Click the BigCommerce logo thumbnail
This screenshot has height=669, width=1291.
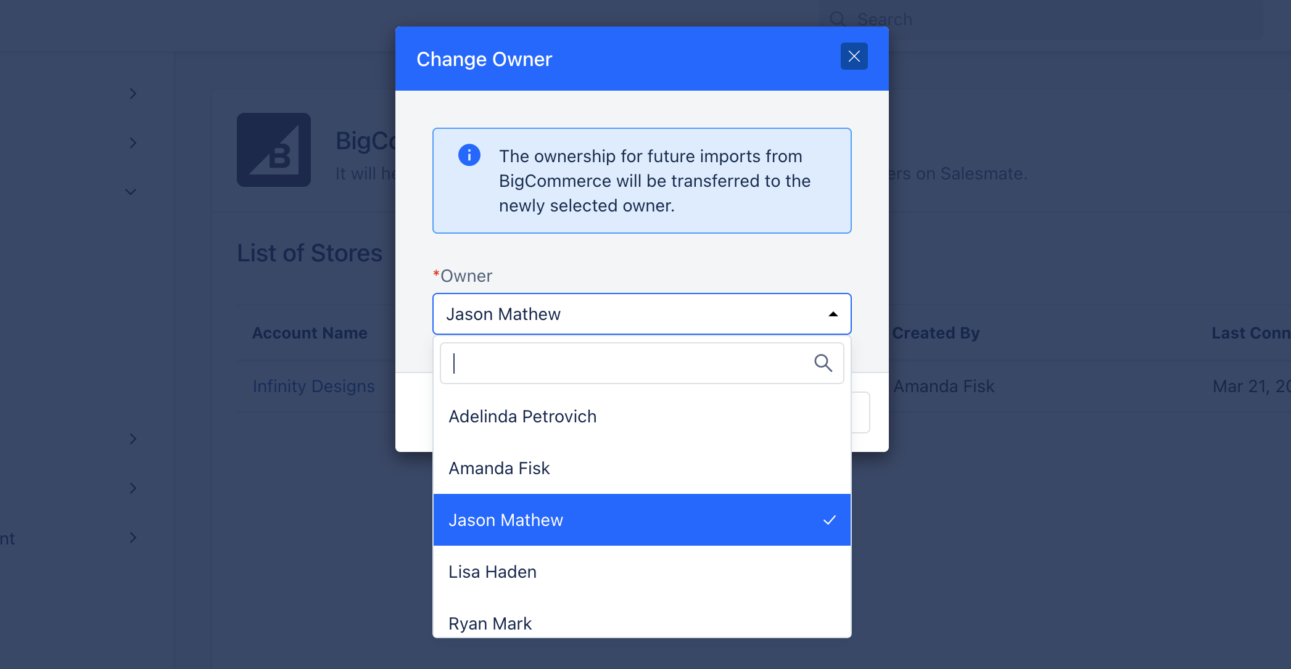click(x=274, y=150)
